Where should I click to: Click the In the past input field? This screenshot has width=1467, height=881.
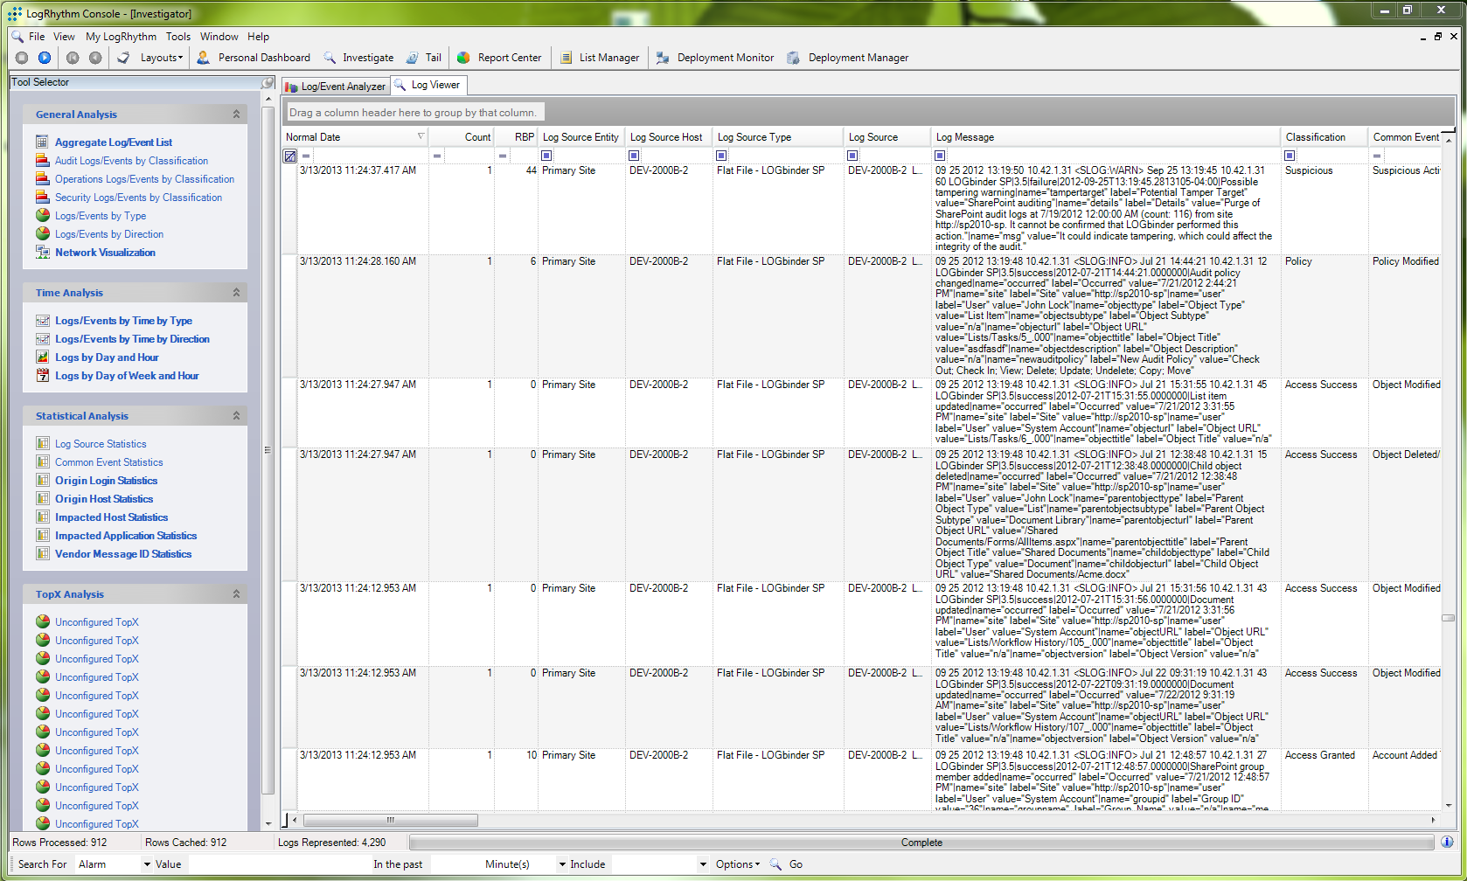click(455, 864)
